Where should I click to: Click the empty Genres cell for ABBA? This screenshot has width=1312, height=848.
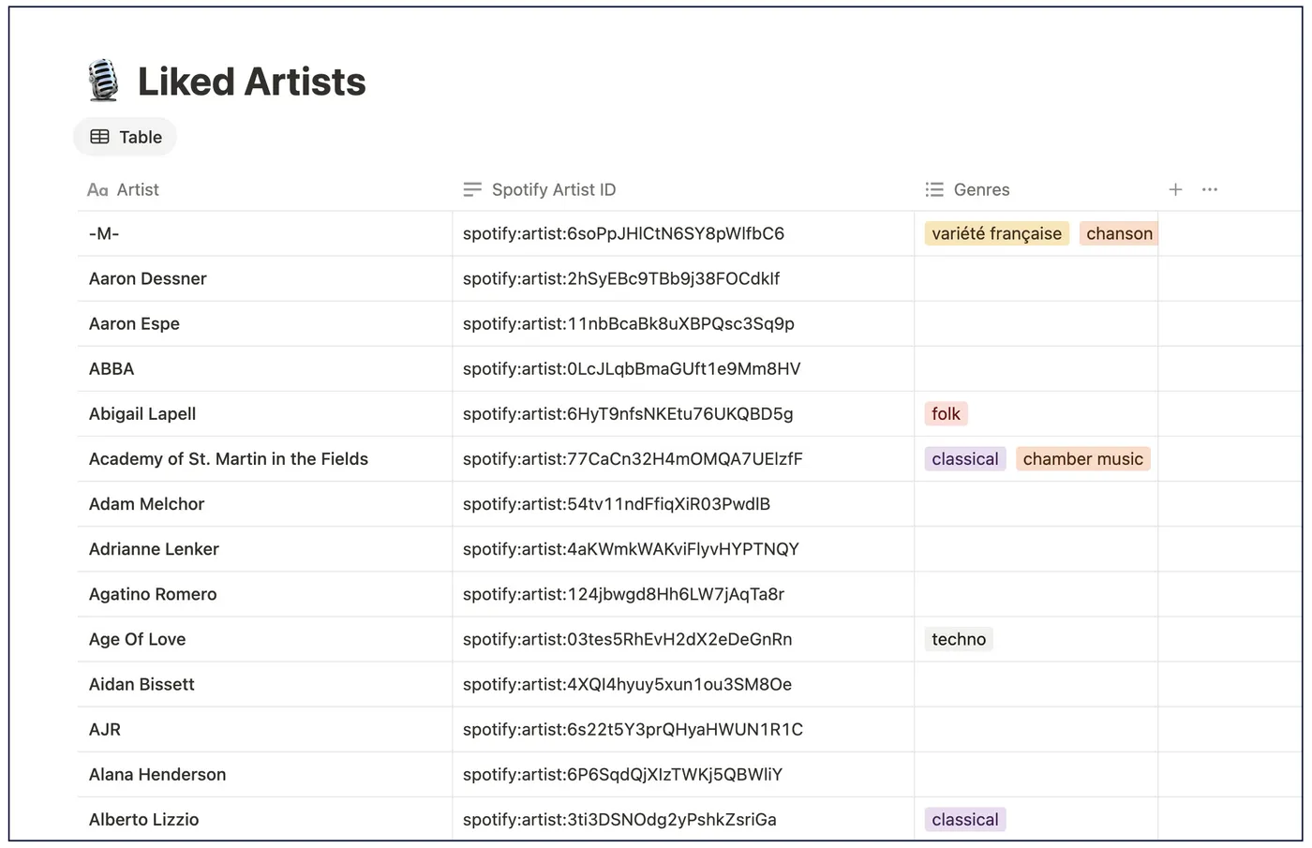click(1036, 368)
